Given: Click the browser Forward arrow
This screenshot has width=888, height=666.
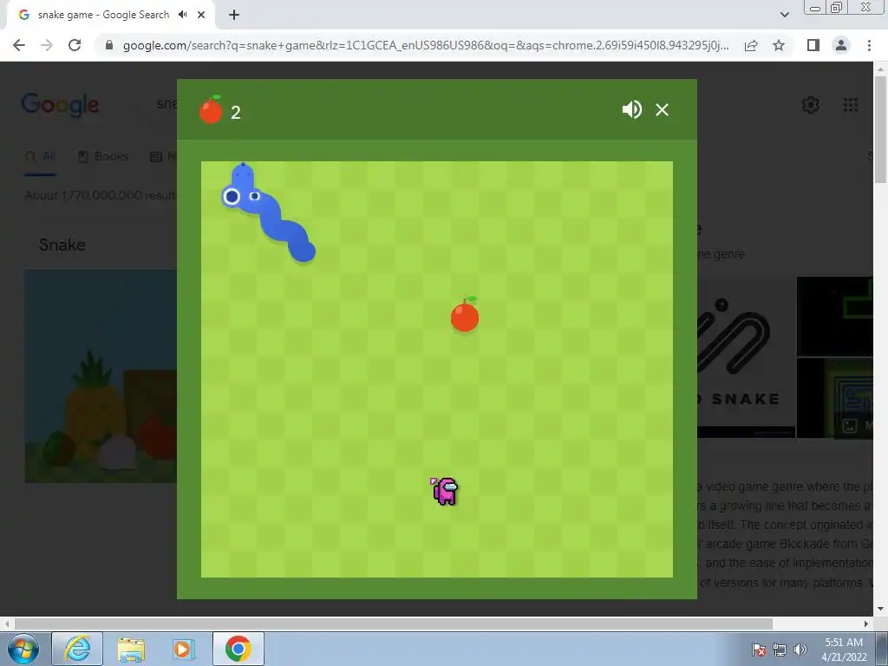Looking at the screenshot, I should (47, 45).
